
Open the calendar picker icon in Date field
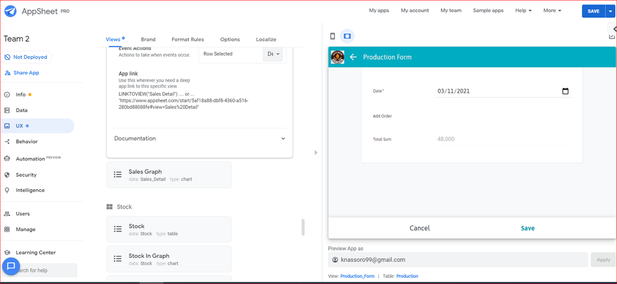coord(566,91)
